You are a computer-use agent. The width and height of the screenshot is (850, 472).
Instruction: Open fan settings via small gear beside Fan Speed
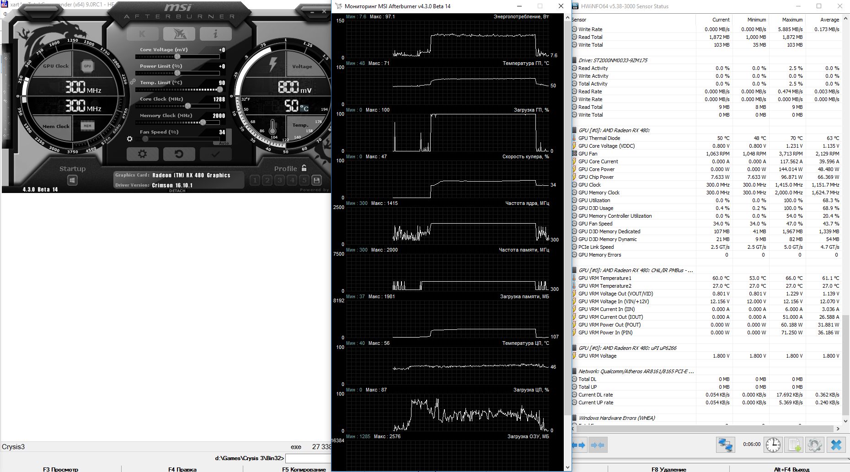click(130, 139)
